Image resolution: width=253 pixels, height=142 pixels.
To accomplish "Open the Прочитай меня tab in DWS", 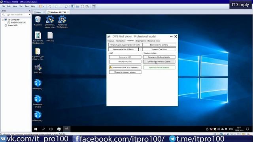I will (x=153, y=41).
